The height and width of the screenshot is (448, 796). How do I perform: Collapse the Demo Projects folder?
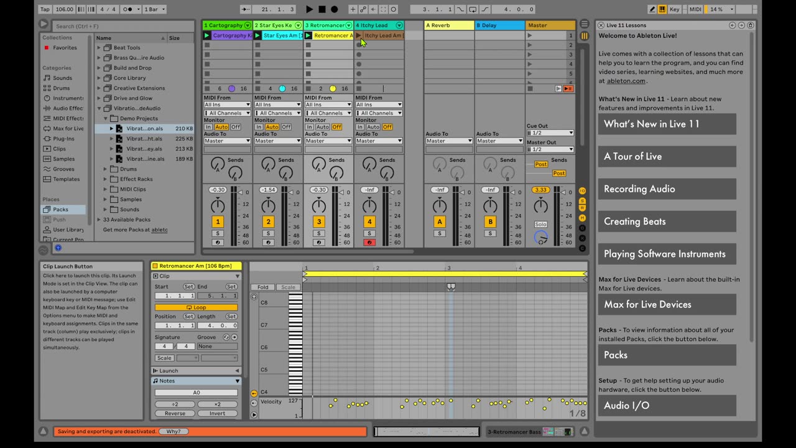pyautogui.click(x=106, y=118)
